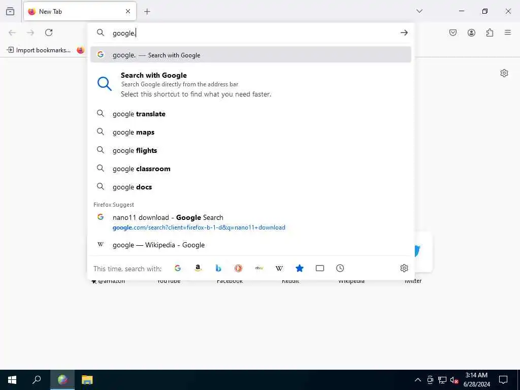Open Save to Pocket icon

click(x=453, y=32)
